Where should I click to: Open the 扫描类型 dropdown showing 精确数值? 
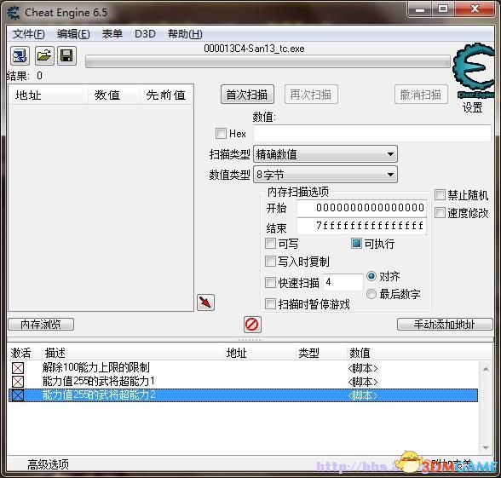(325, 154)
